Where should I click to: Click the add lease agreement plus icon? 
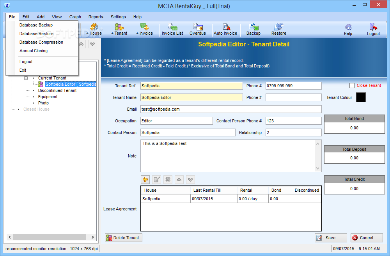tap(145, 180)
